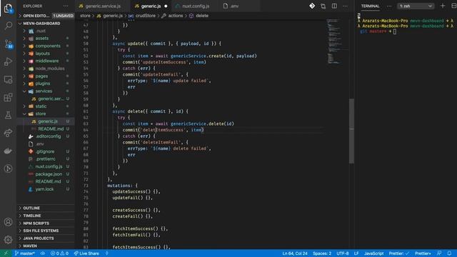Expand the NPM Scripts section
Screen dimensions: 457x257
point(36,223)
